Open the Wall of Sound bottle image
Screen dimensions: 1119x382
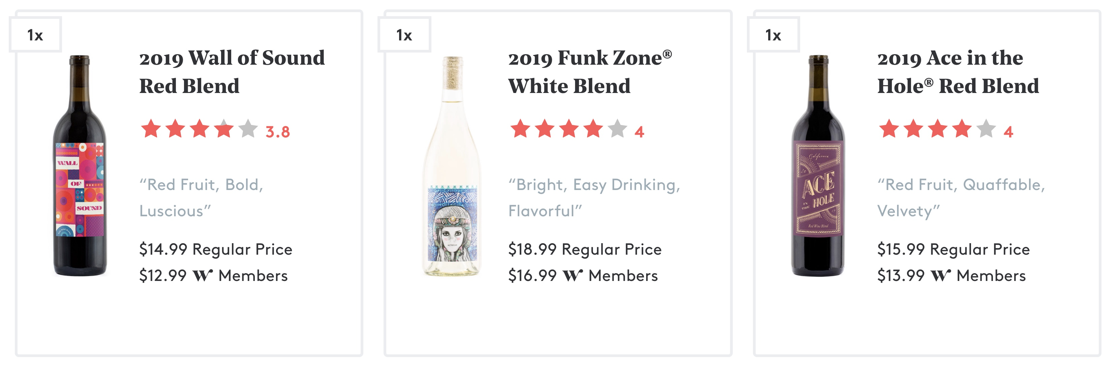pos(80,165)
